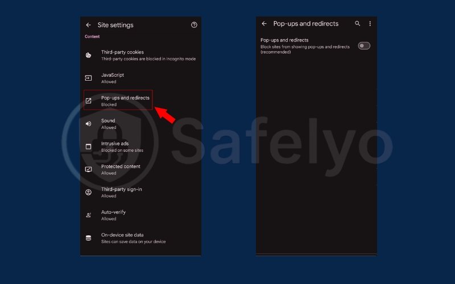Open Sound setting

[140, 124]
